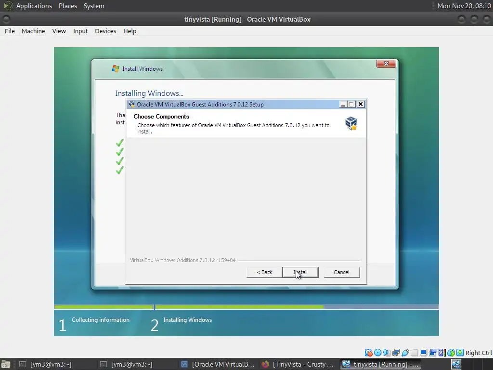Click the mouse integration status icon

tap(451, 353)
